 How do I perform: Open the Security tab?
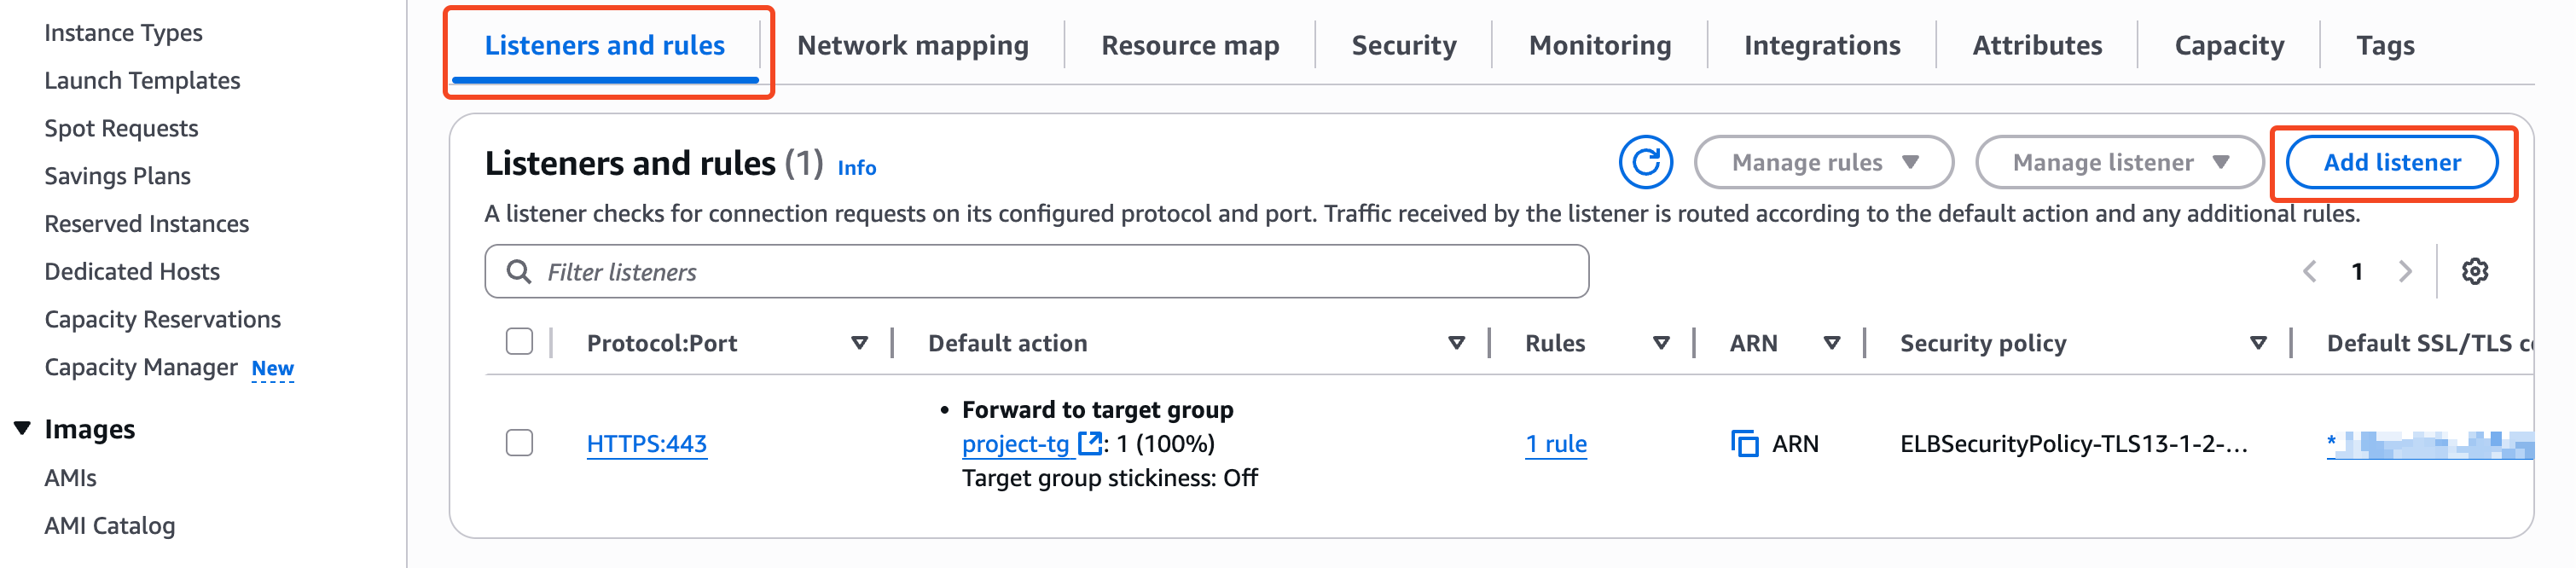[1403, 45]
